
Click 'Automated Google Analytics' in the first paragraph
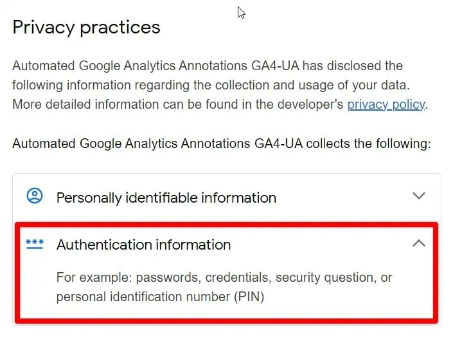click(x=94, y=66)
